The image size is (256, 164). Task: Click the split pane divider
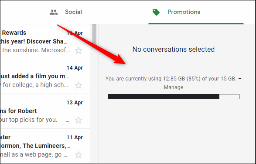(x=98, y=94)
